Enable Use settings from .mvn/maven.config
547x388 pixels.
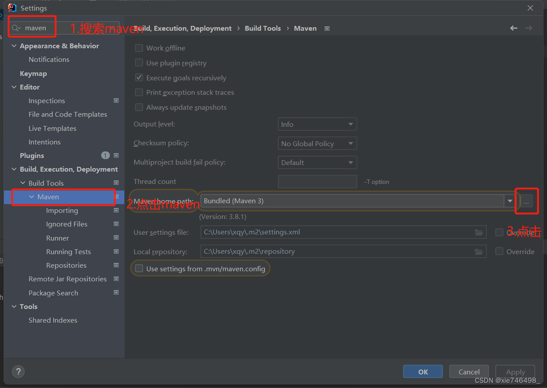pyautogui.click(x=138, y=267)
